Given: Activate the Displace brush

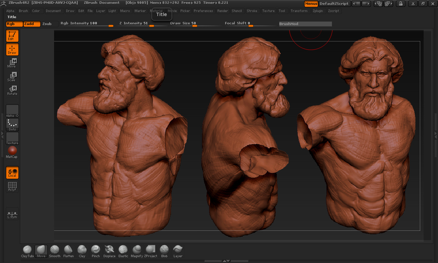Looking at the screenshot, I should (109, 251).
